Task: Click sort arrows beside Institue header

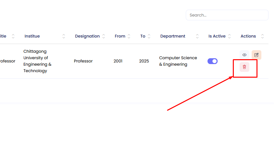Action: (x=64, y=36)
